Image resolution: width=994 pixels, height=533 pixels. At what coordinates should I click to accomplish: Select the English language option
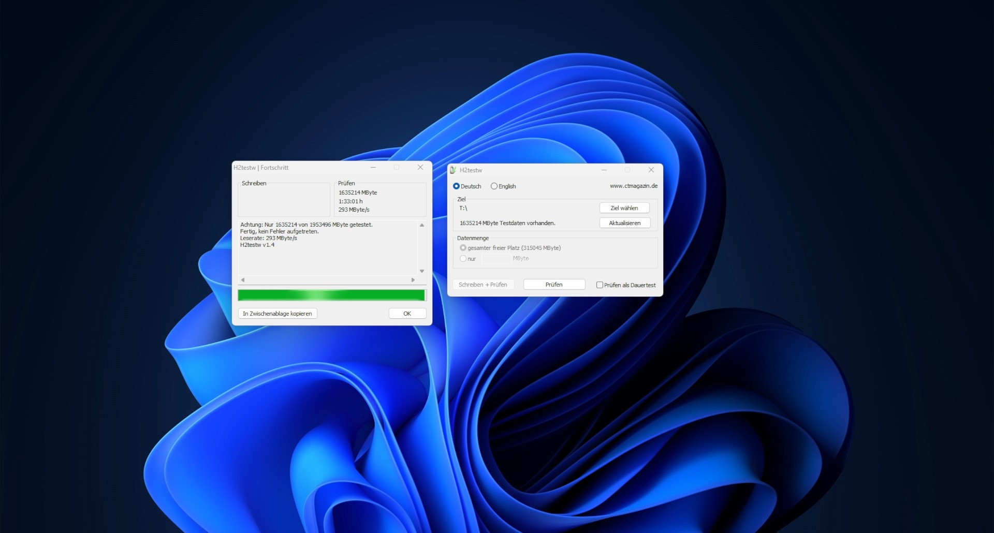pos(494,186)
